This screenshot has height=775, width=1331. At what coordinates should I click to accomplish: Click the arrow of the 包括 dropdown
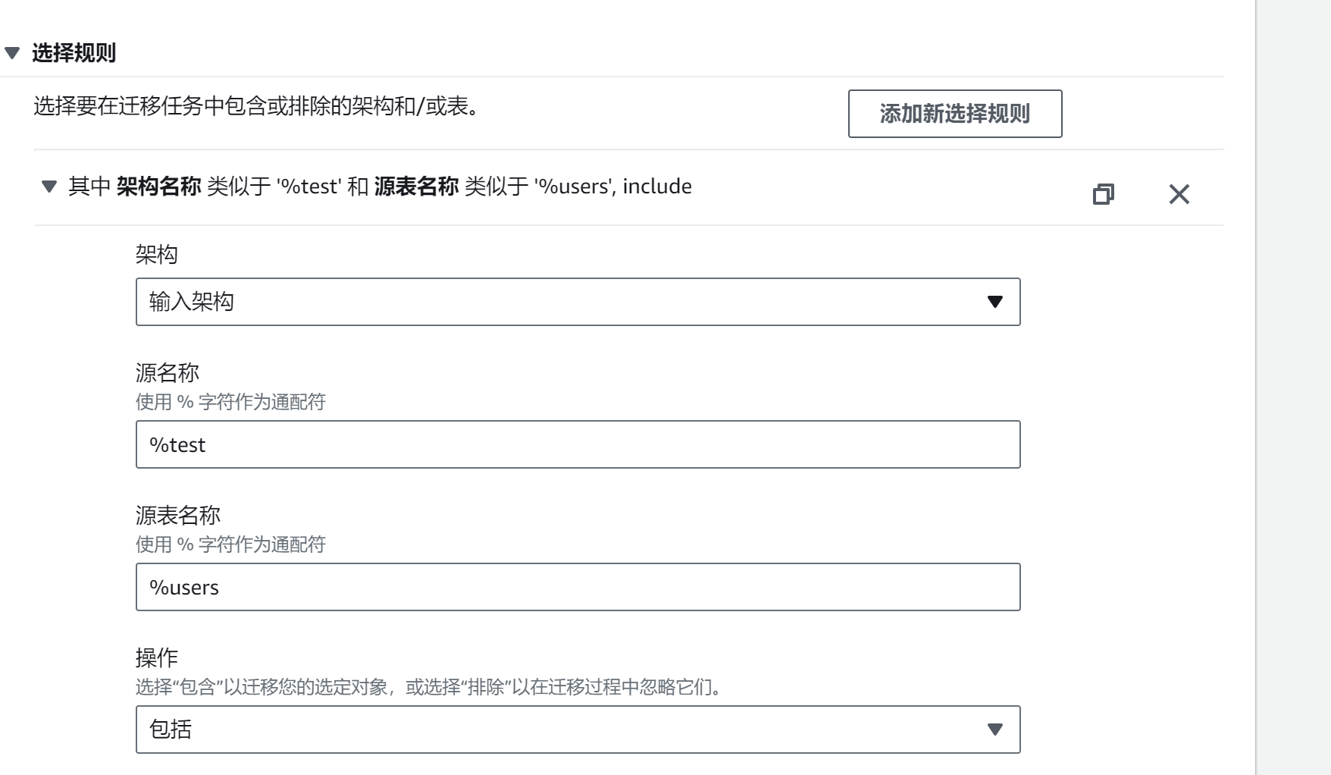(x=995, y=730)
